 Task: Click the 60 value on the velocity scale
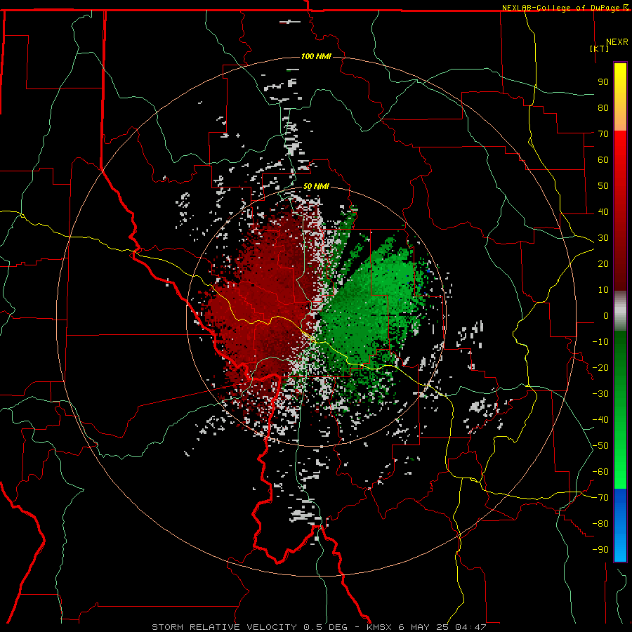tap(603, 159)
